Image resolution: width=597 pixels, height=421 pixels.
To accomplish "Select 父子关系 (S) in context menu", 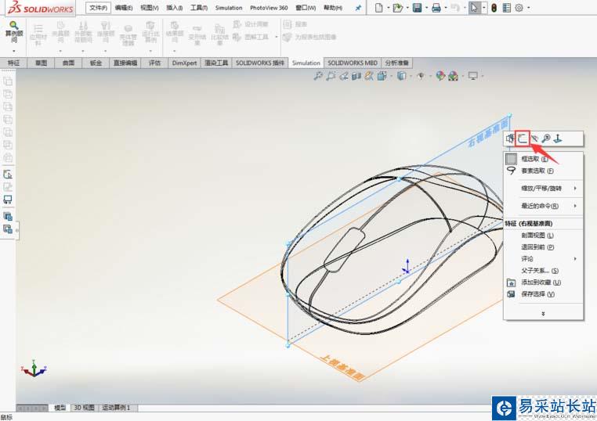I will pyautogui.click(x=544, y=271).
